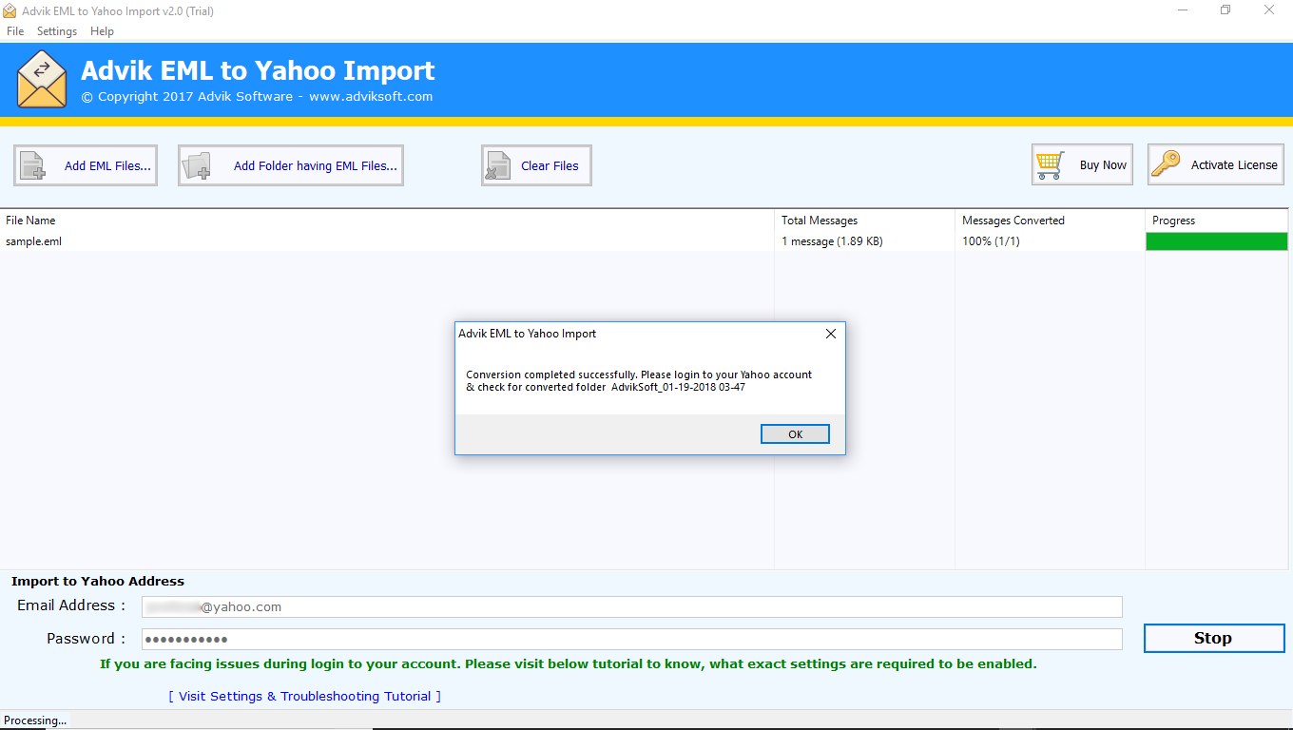Open the Help menu
Screen dimensions: 1293x730
(102, 31)
